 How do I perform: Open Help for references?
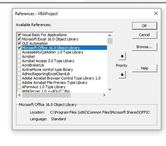(x=145, y=68)
